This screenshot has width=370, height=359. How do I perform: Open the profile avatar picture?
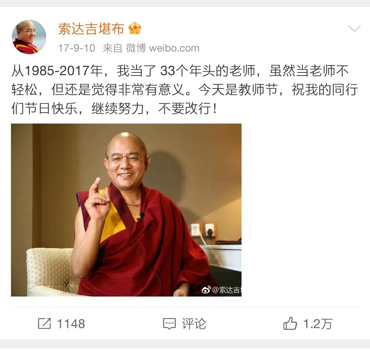point(29,37)
